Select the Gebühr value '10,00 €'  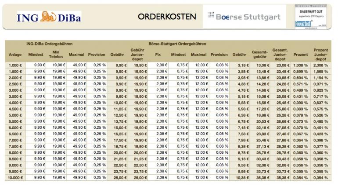(120, 103)
